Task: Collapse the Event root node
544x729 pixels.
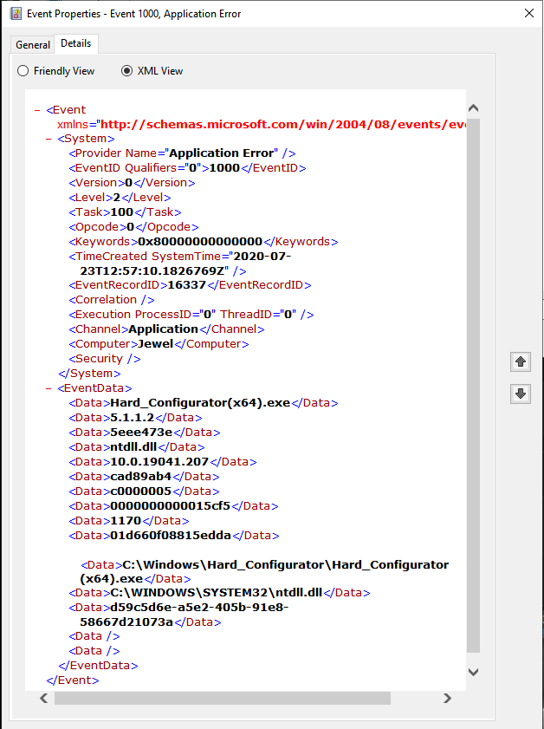Action: (x=37, y=110)
